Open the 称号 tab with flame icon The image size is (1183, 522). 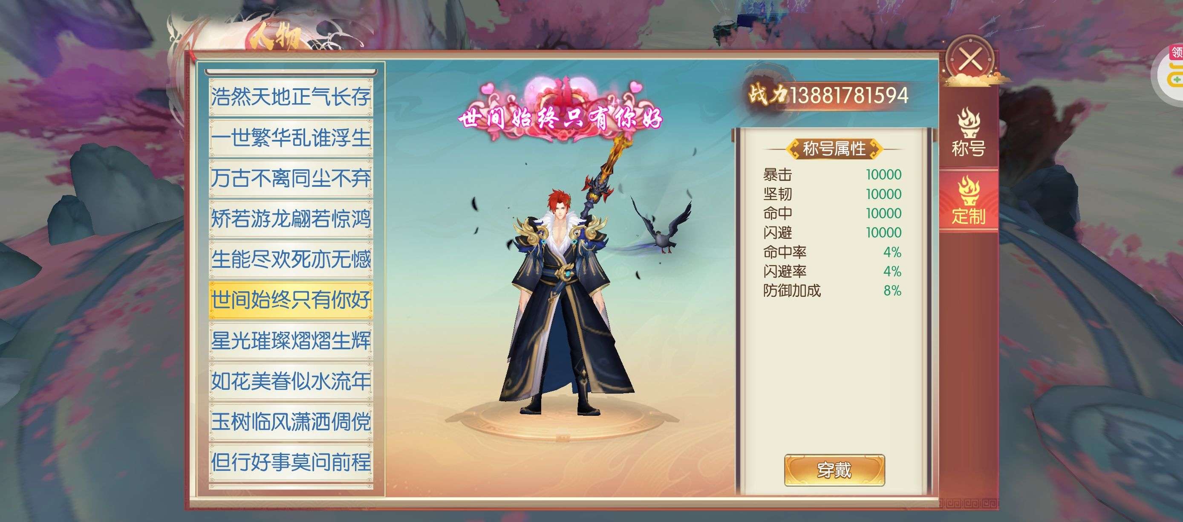pos(969,133)
